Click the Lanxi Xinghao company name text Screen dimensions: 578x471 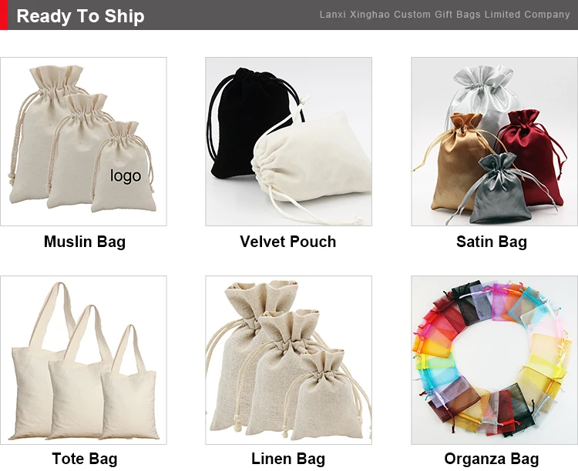(445, 15)
